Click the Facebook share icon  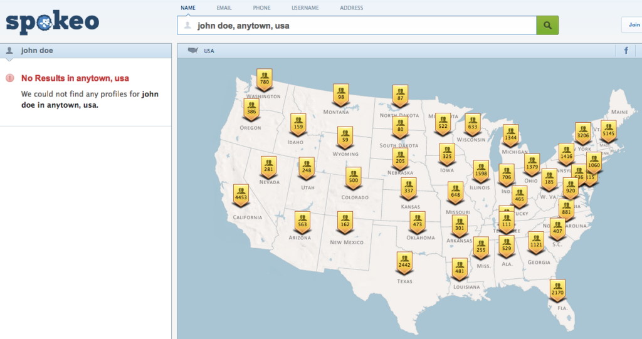626,51
